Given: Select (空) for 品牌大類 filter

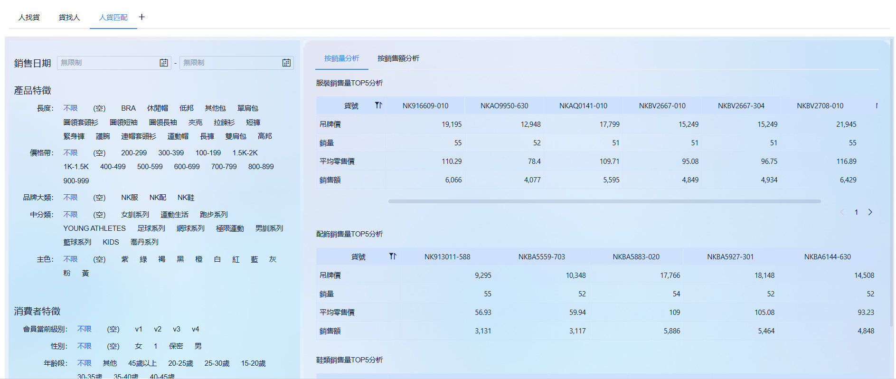Looking at the screenshot, I should click(x=99, y=198).
